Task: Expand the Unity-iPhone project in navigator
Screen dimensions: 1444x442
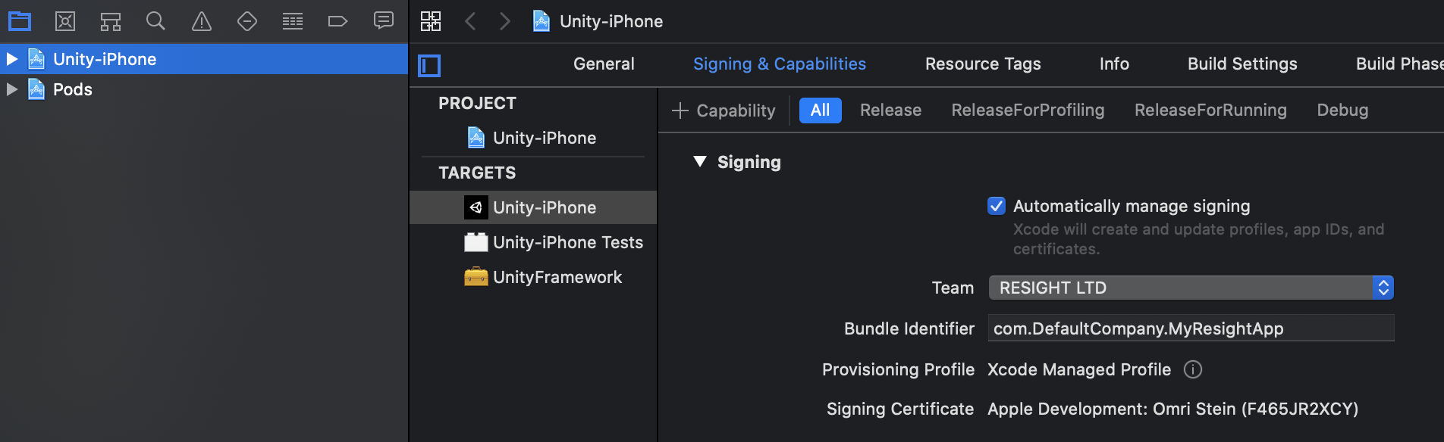Action: [12, 59]
